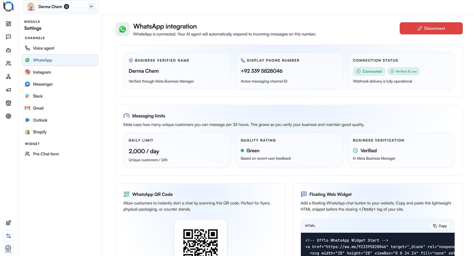
Task: Click the settings sliders icon in the left rail
Action: pos(9,236)
